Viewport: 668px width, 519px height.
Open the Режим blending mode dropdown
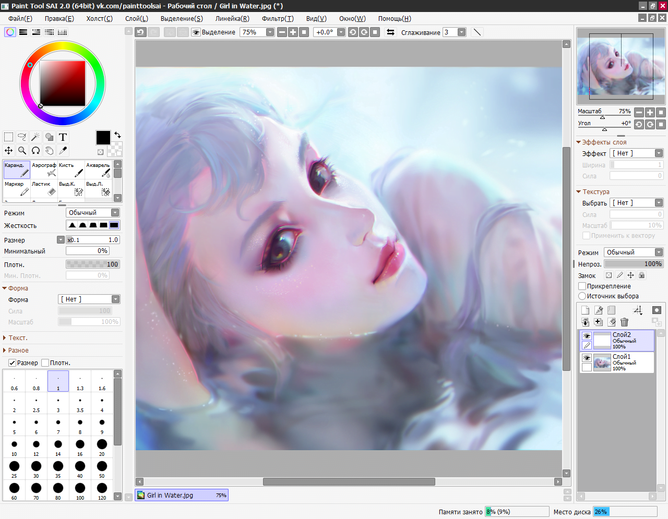click(x=634, y=252)
